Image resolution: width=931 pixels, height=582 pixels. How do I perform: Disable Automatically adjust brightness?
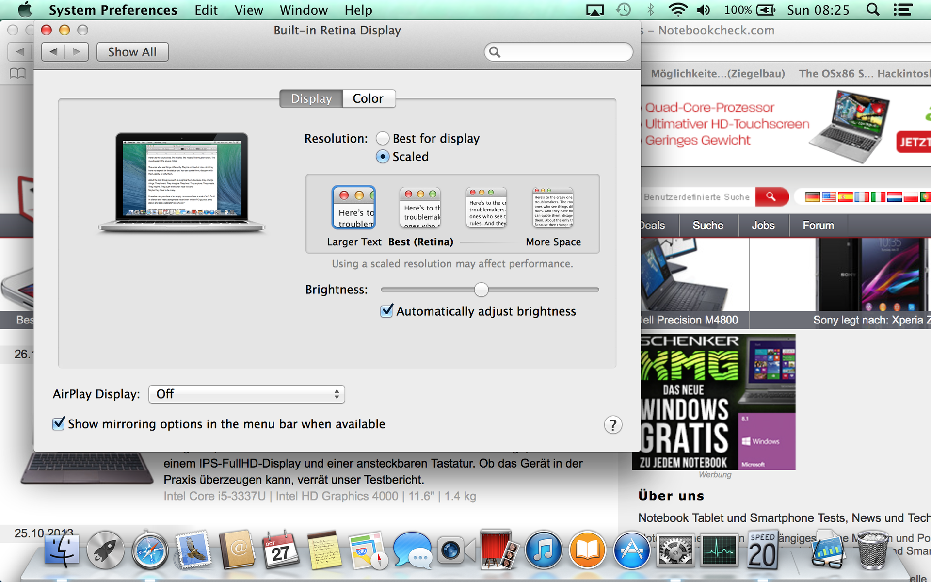pyautogui.click(x=386, y=311)
